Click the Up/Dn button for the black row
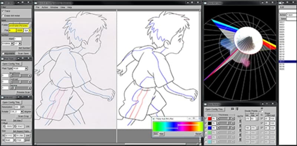Viewport: 297px width, 146px height. (x=240, y=125)
